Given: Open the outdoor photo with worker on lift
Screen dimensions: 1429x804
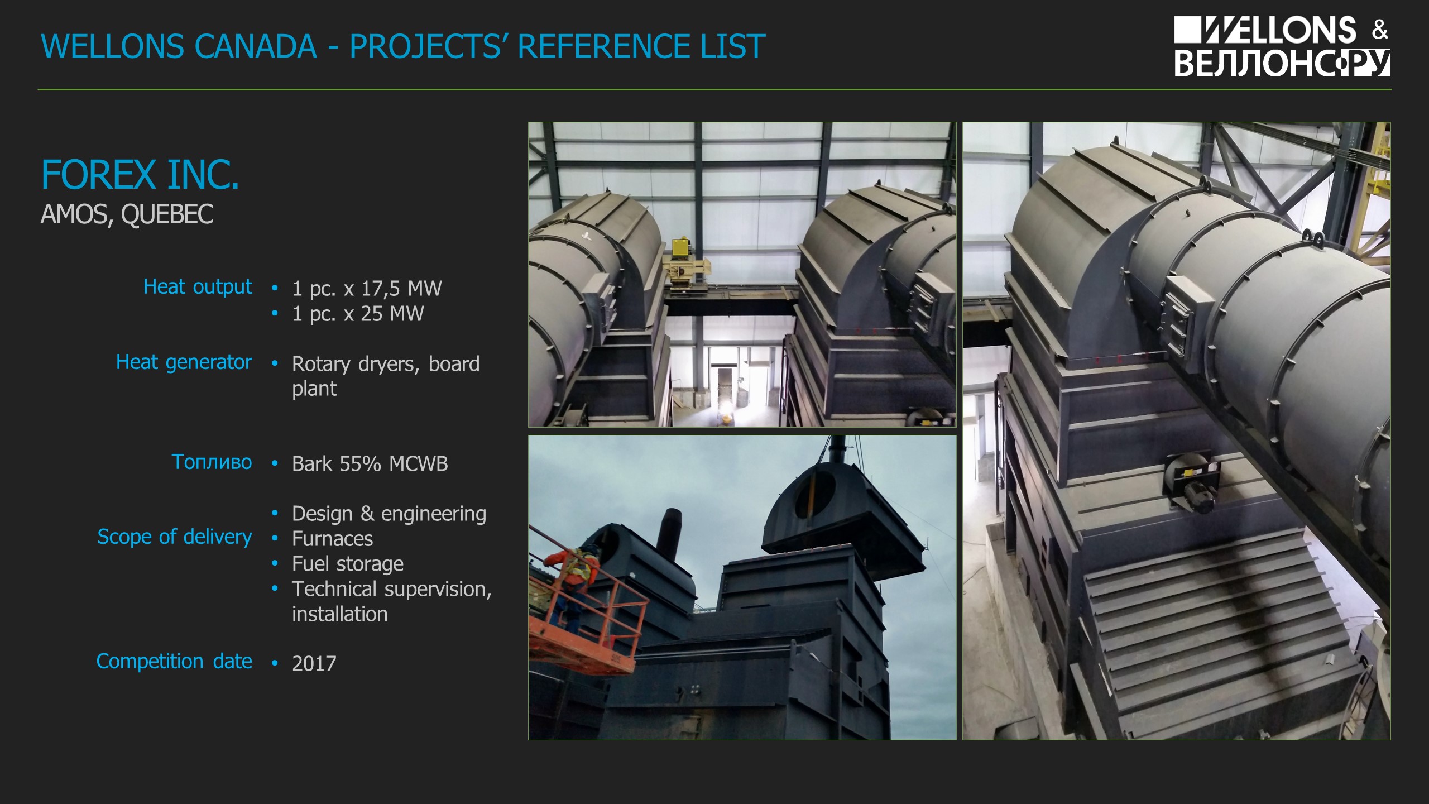Looking at the screenshot, I should pos(742,588).
